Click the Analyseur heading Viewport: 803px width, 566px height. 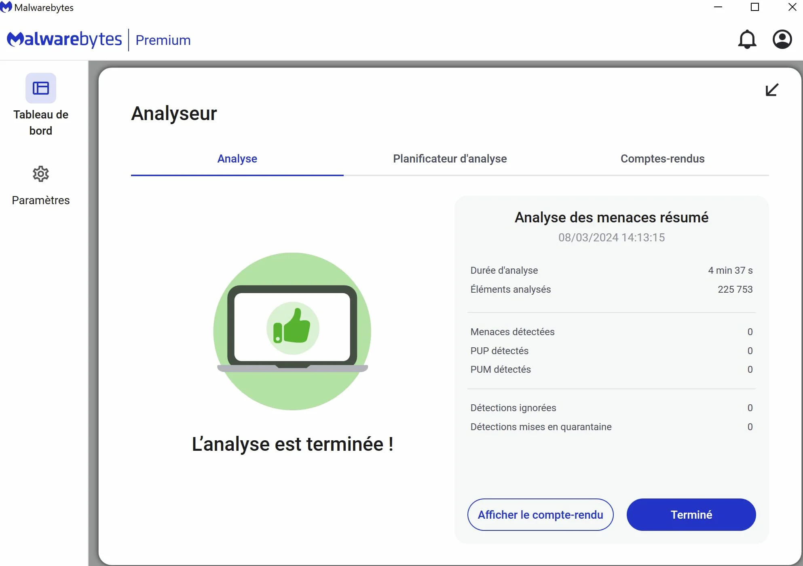coord(174,113)
